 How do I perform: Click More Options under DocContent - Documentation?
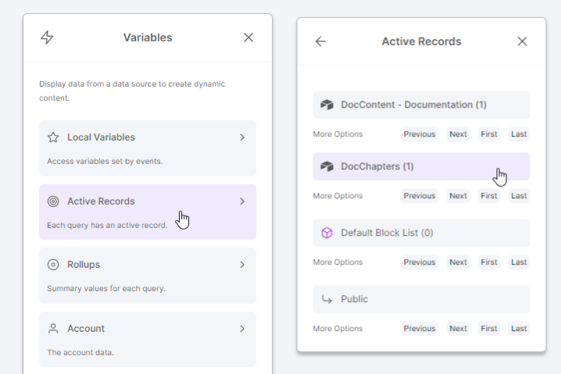(338, 134)
